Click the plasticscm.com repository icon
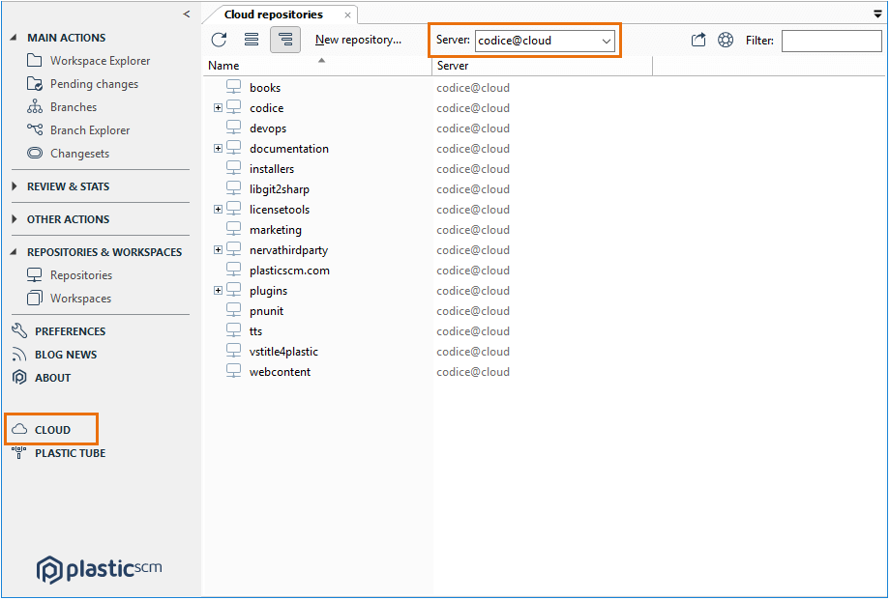Image resolution: width=890 pixels, height=600 pixels. (233, 270)
